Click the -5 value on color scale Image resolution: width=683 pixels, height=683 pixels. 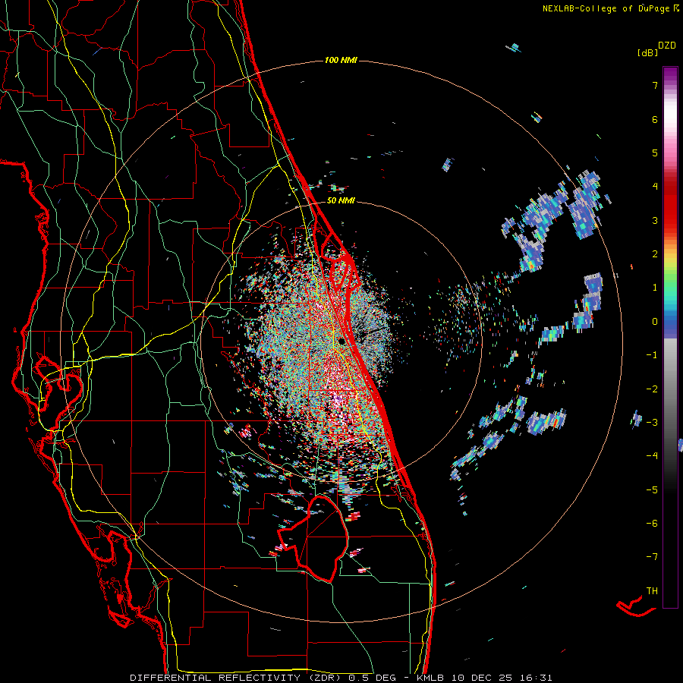(652, 490)
